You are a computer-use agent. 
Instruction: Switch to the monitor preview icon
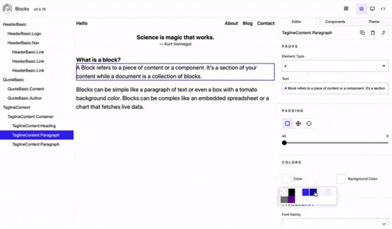tap(372, 9)
